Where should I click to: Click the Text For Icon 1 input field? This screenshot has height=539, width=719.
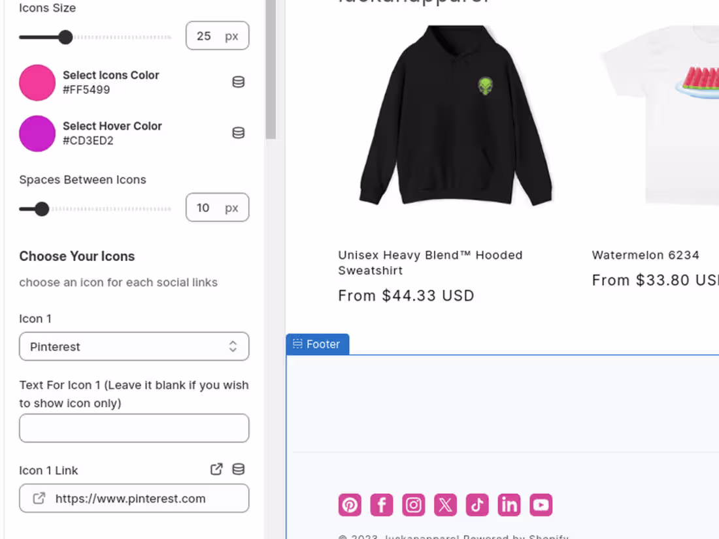(134, 428)
